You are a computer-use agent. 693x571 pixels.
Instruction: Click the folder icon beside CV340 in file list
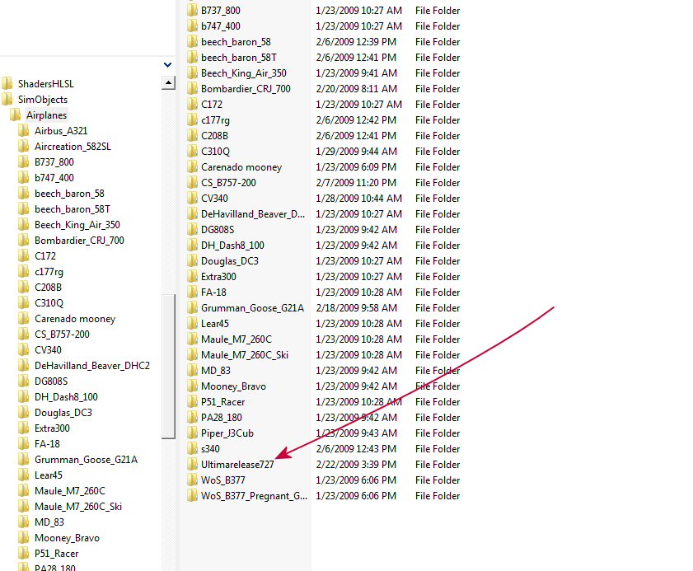click(x=192, y=198)
